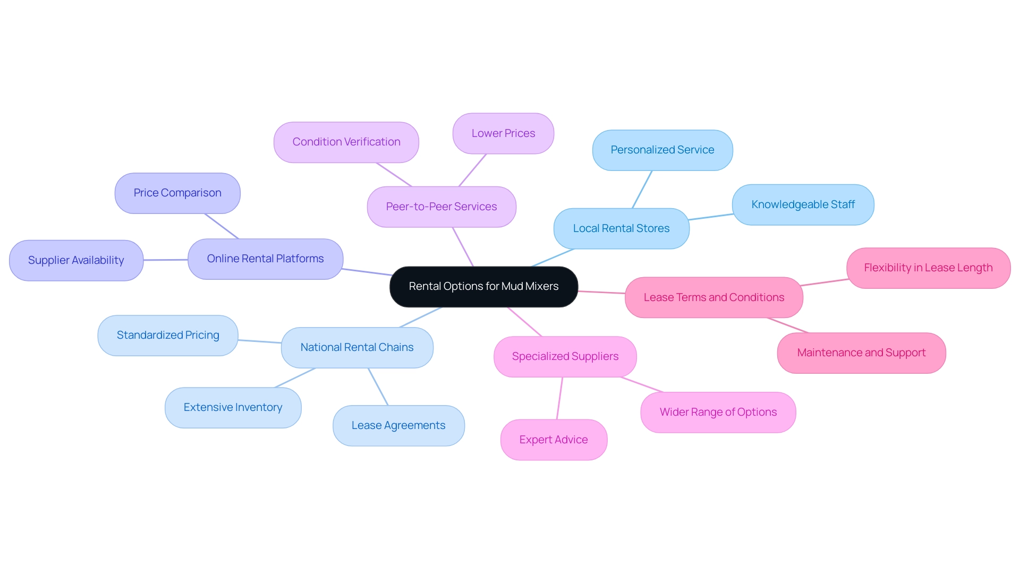Toggle visibility of Expert Advice node

coord(554,439)
